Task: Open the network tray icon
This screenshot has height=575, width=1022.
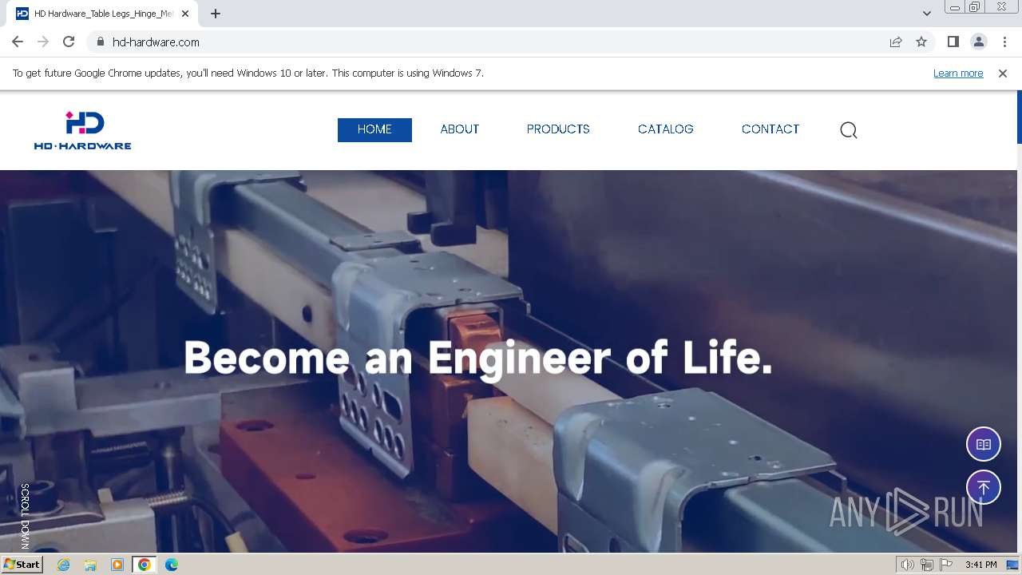Action: (x=927, y=565)
